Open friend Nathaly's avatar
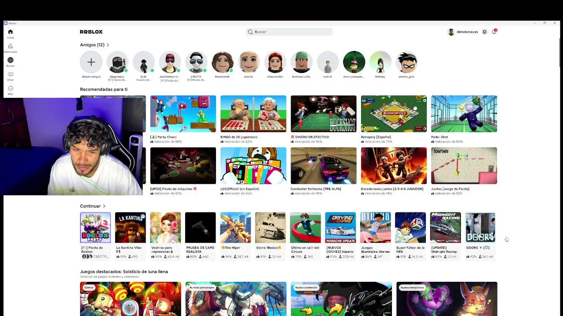This screenshot has width=563, height=316. (380, 62)
